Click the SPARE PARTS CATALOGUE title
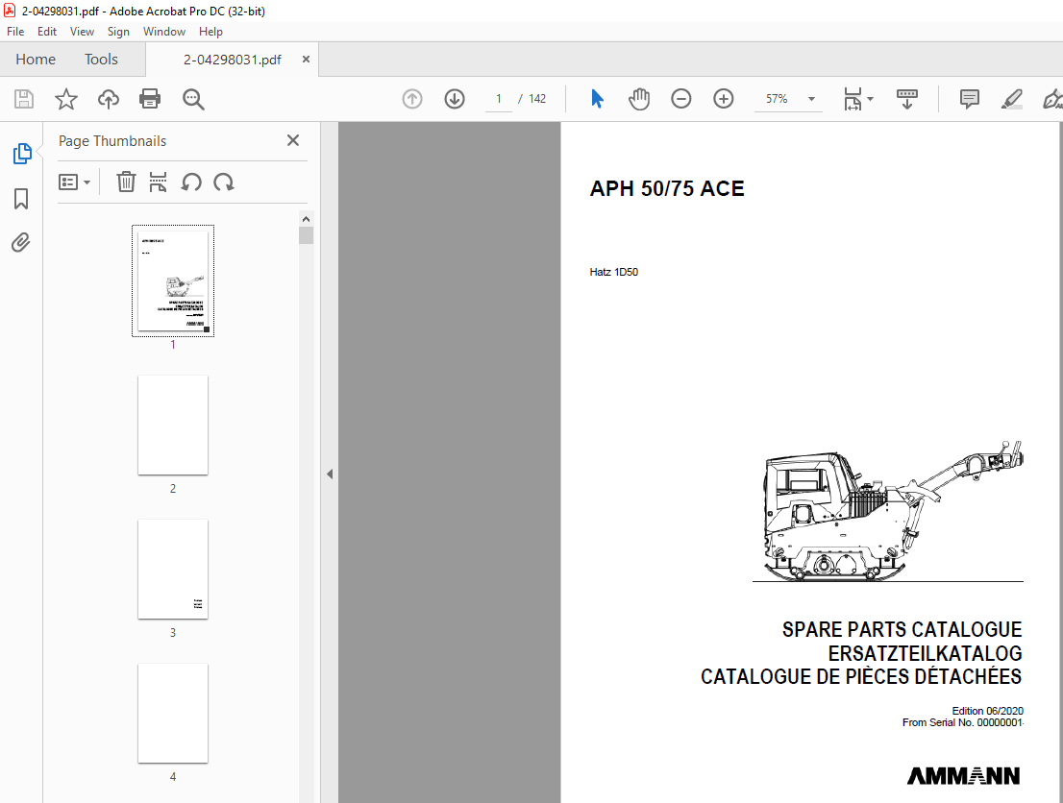This screenshot has height=803, width=1063. (x=902, y=629)
